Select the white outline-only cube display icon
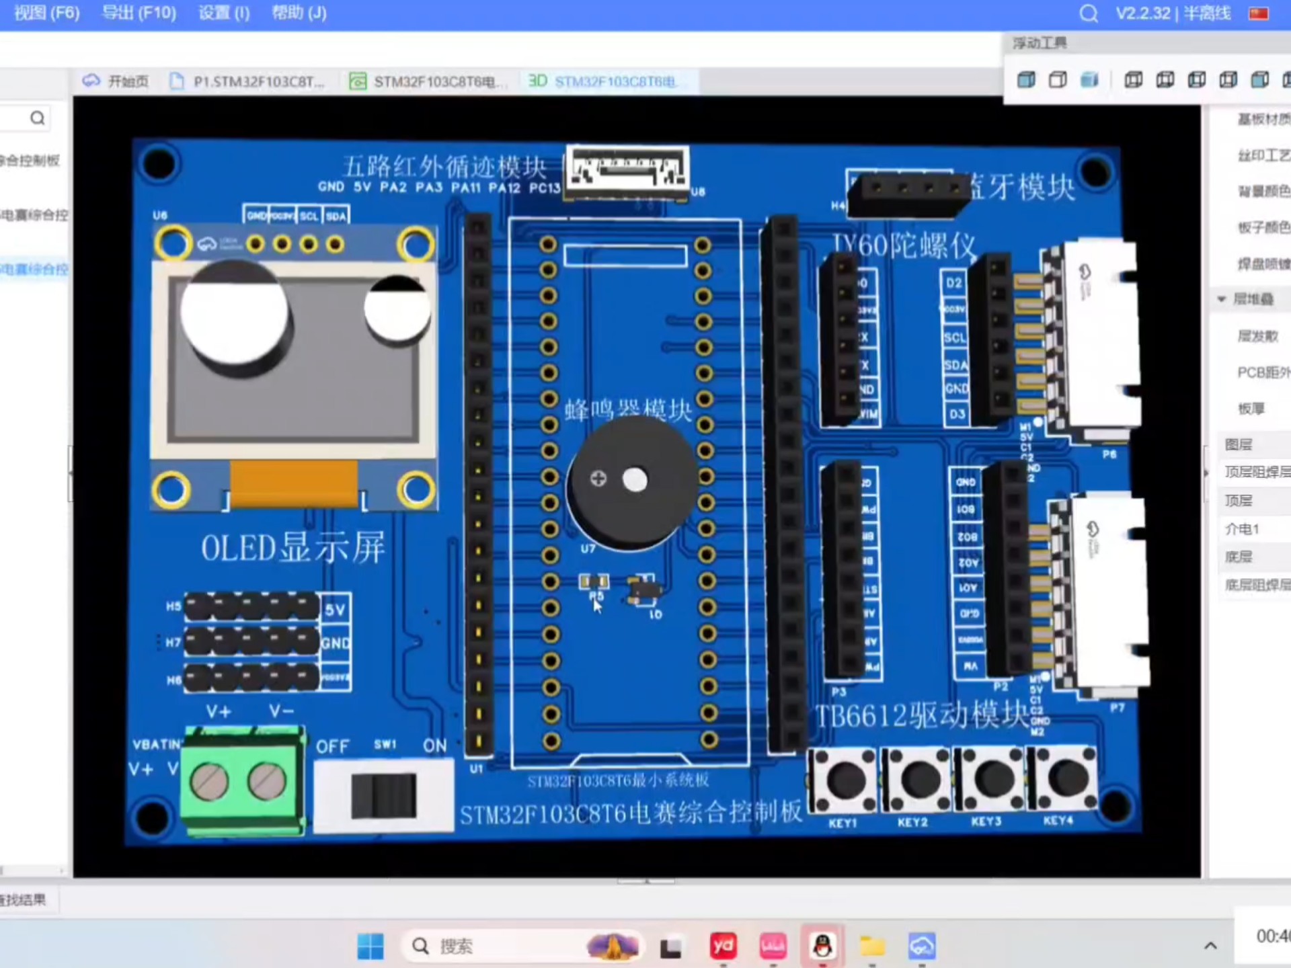This screenshot has height=968, width=1291. click(x=1058, y=80)
